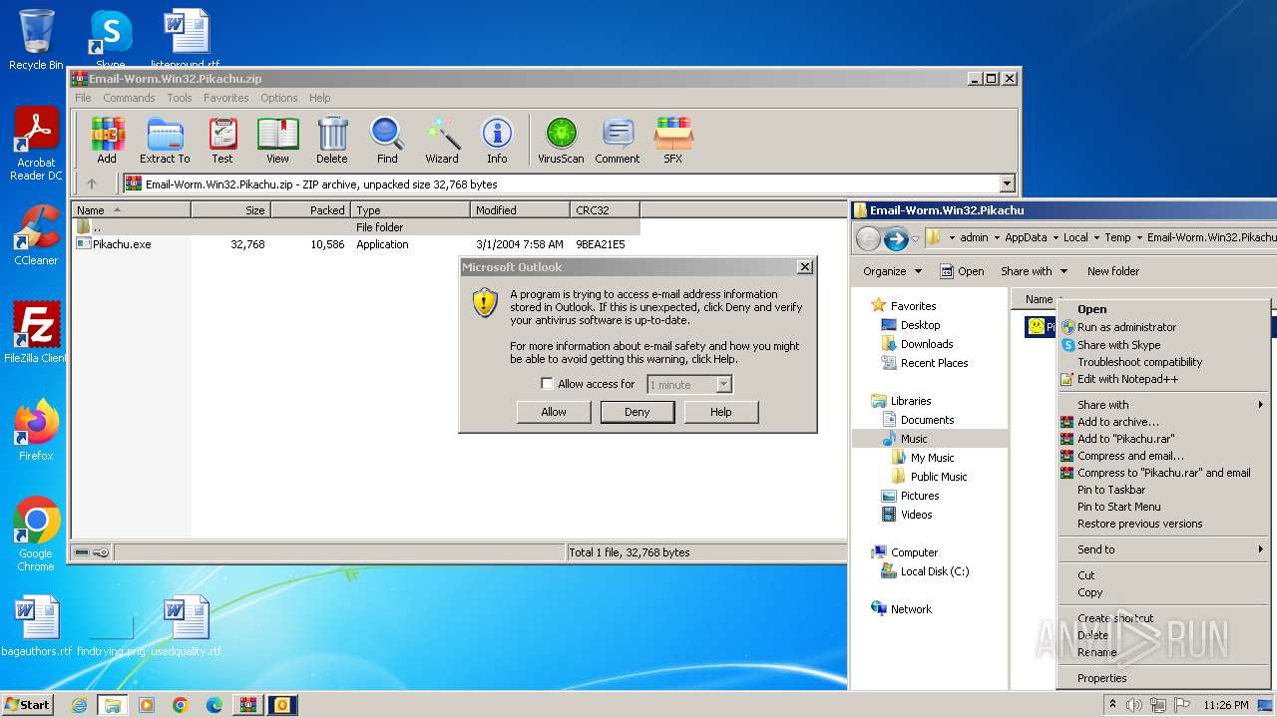Select Edit with Notepad++ in context menu
The image size is (1277, 718).
pyautogui.click(x=1163, y=379)
